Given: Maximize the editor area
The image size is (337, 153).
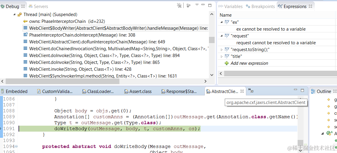Looking at the screenshot, I should pos(302,90).
